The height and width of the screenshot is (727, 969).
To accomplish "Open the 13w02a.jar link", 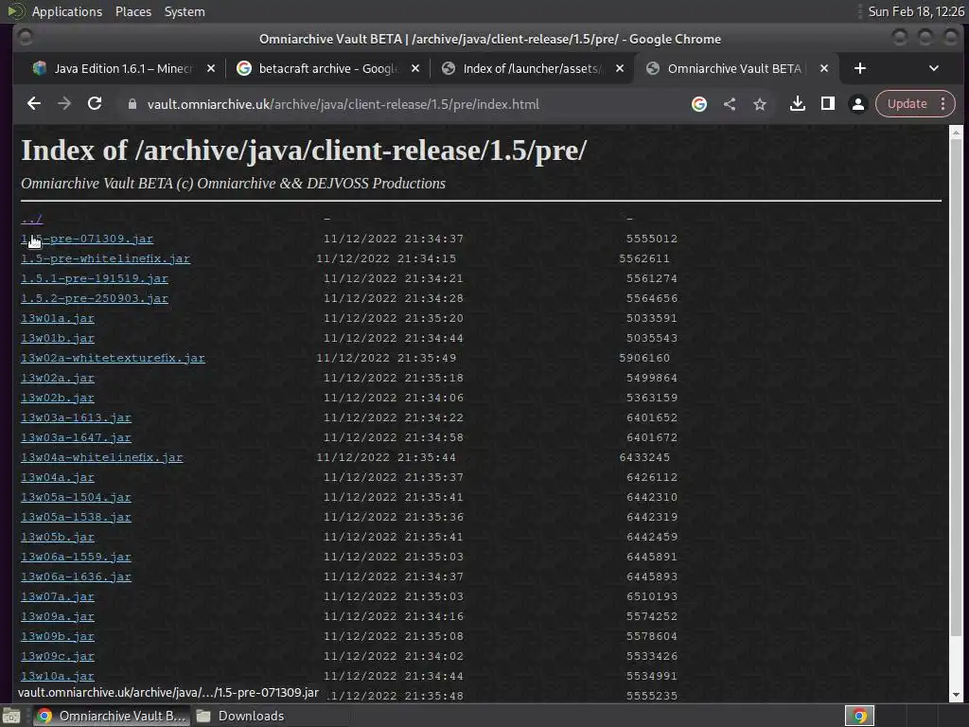I will point(58,378).
